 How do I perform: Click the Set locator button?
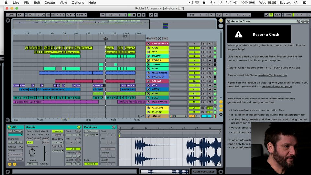coord(154,38)
